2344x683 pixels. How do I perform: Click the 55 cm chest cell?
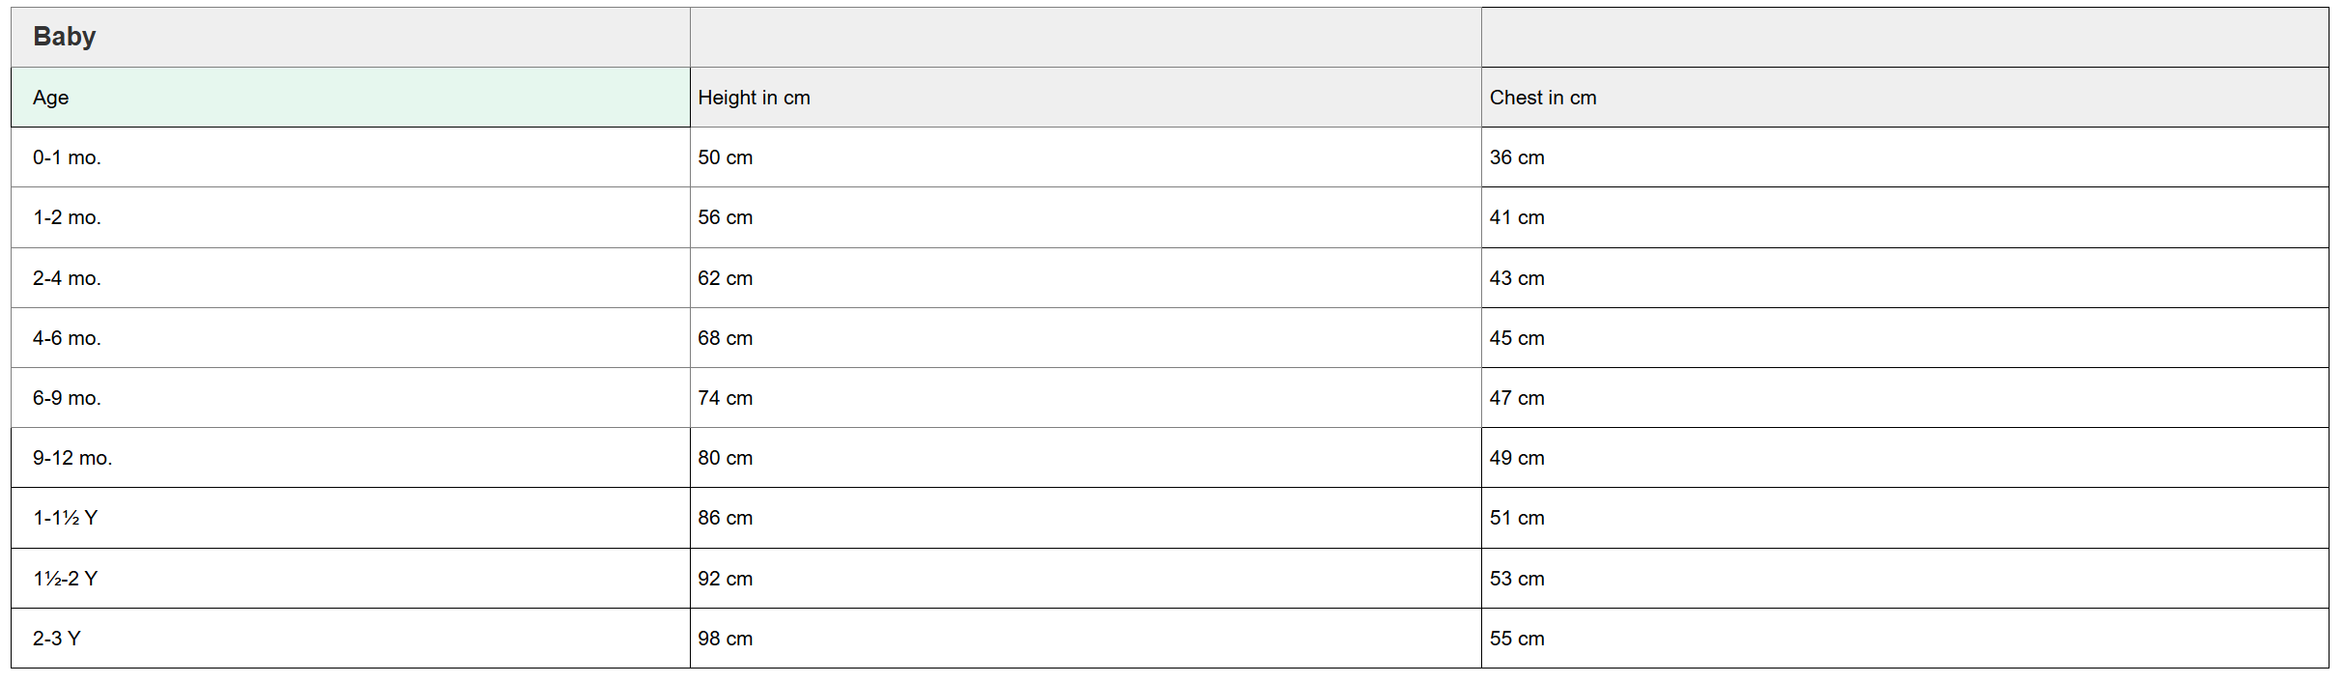pyautogui.click(x=1516, y=639)
